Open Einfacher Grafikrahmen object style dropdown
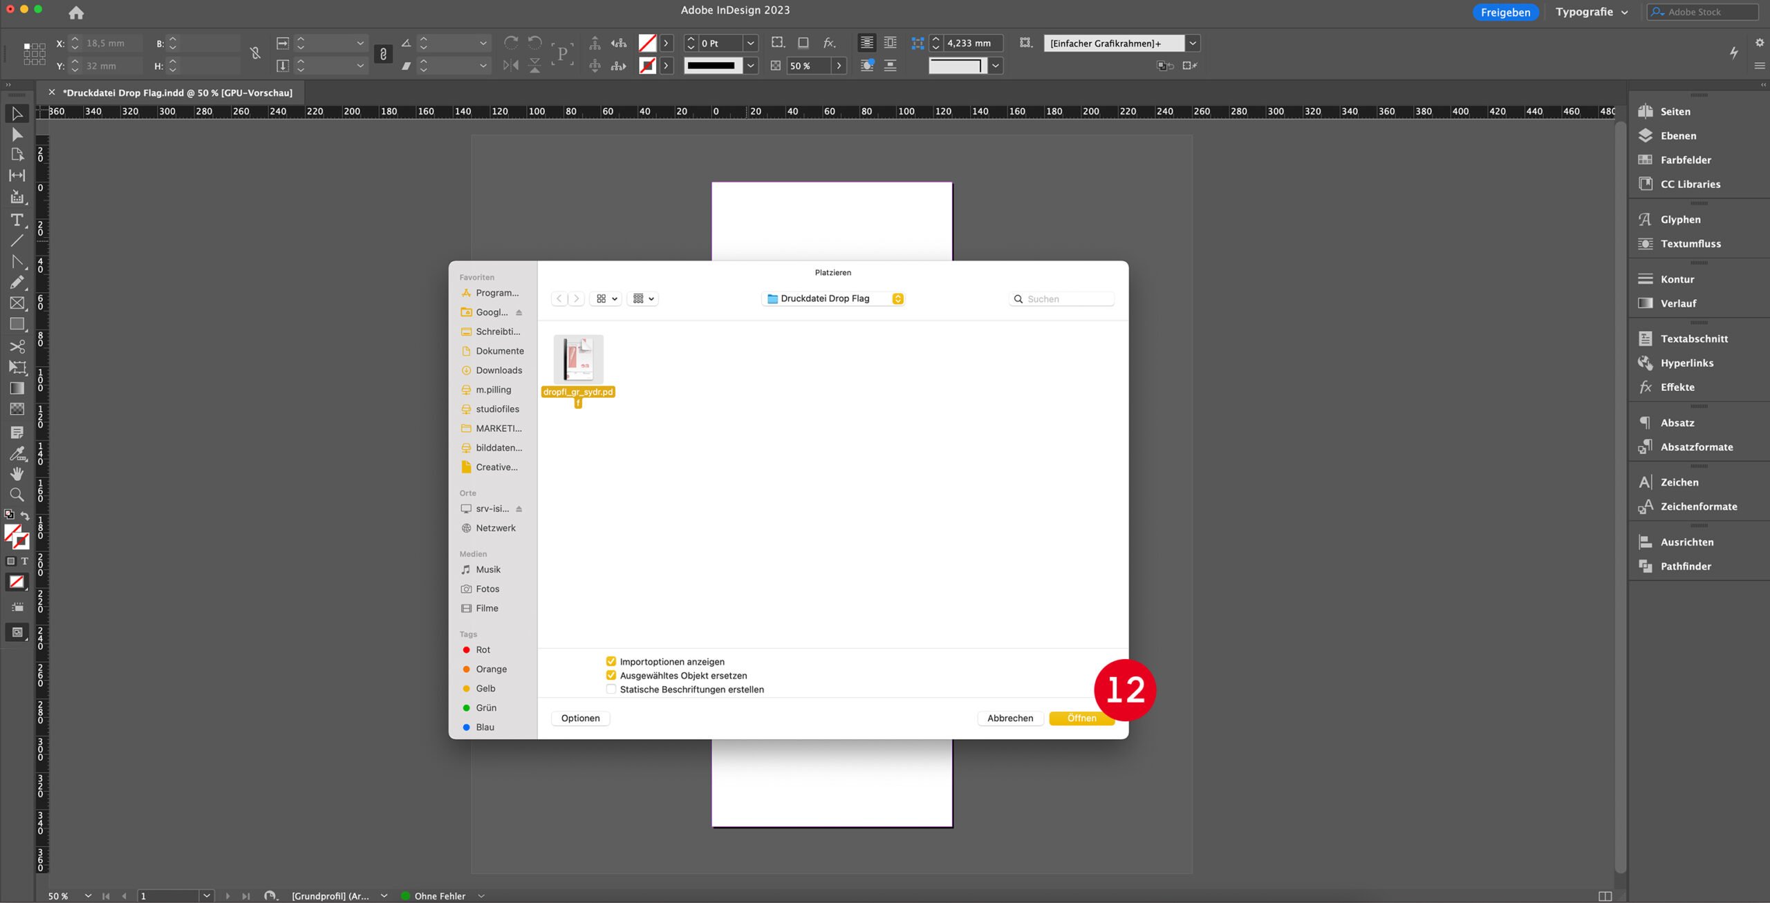Image resolution: width=1770 pixels, height=903 pixels. (x=1193, y=43)
